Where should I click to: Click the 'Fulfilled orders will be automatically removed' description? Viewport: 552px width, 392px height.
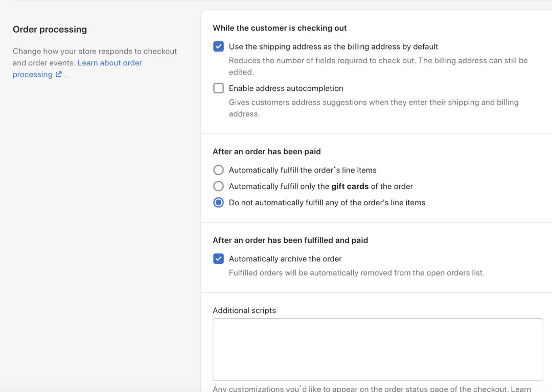pos(356,273)
